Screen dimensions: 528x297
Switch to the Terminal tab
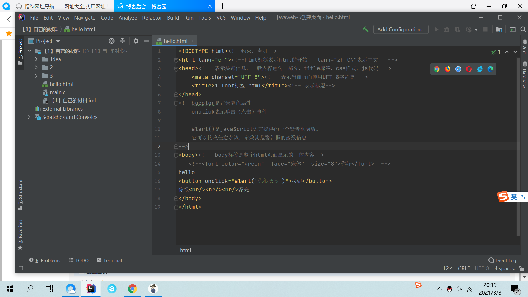click(x=109, y=260)
